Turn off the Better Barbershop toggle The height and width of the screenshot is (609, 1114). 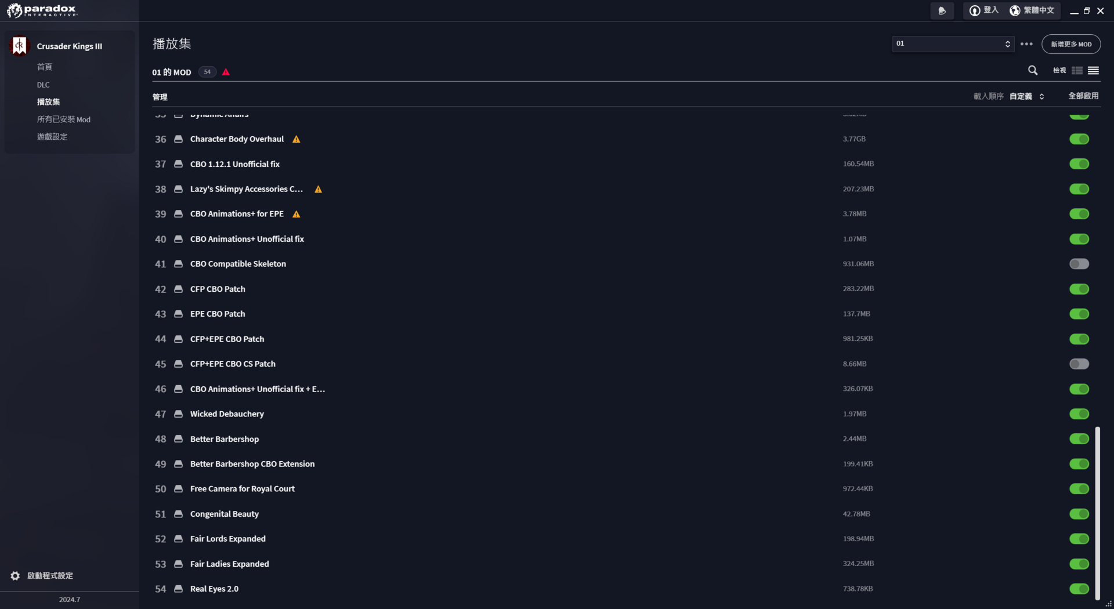coord(1079,439)
